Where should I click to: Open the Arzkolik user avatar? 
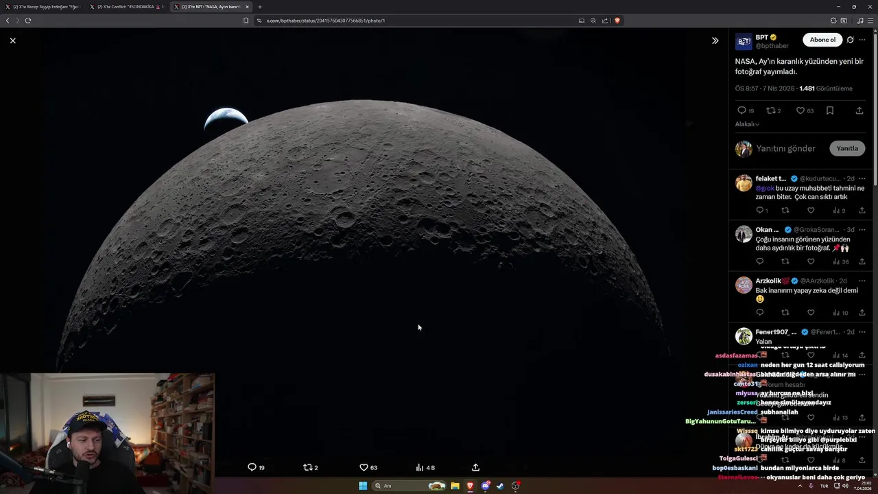click(744, 285)
